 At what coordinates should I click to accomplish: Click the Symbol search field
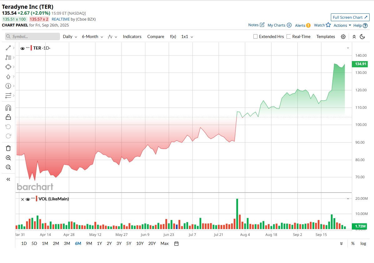click(32, 36)
